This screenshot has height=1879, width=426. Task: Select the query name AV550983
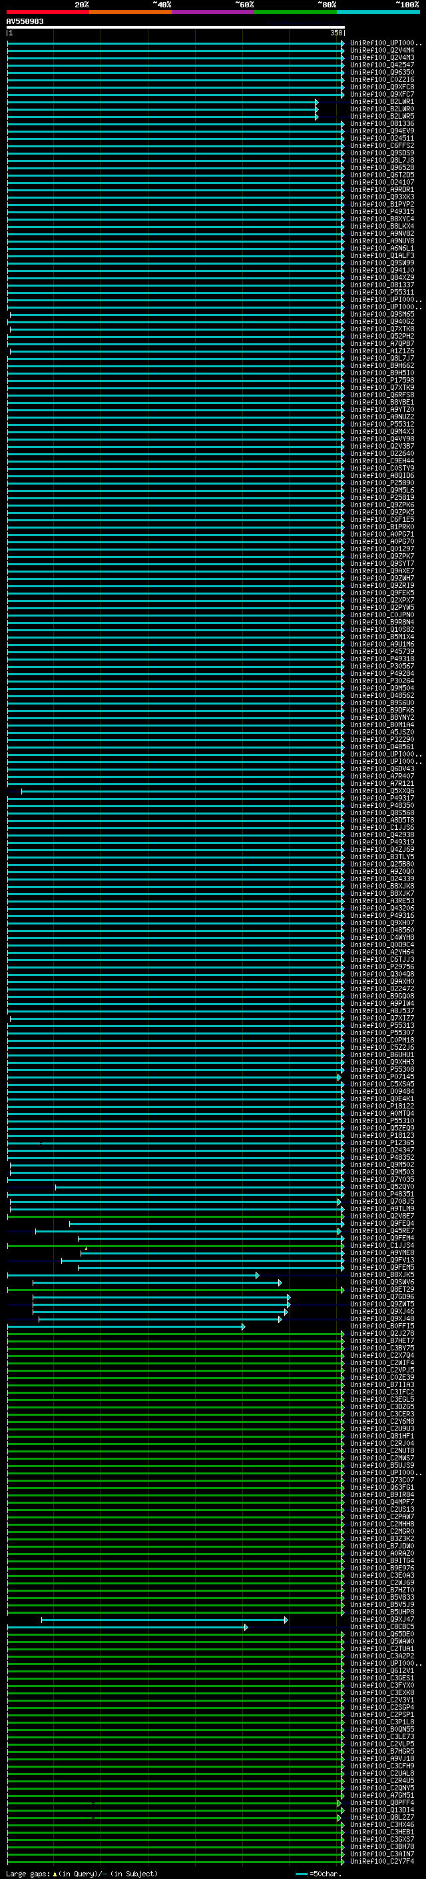pyautogui.click(x=25, y=21)
